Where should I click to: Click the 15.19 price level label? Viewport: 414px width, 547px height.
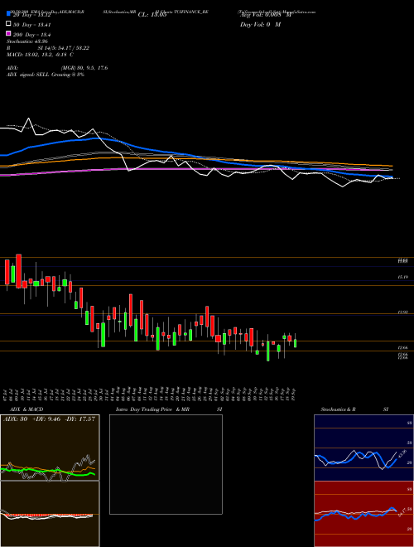pyautogui.click(x=402, y=277)
